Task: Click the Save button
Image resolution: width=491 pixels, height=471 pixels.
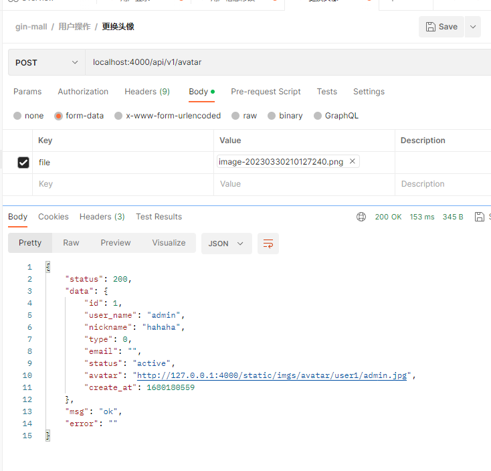Action: pyautogui.click(x=441, y=27)
